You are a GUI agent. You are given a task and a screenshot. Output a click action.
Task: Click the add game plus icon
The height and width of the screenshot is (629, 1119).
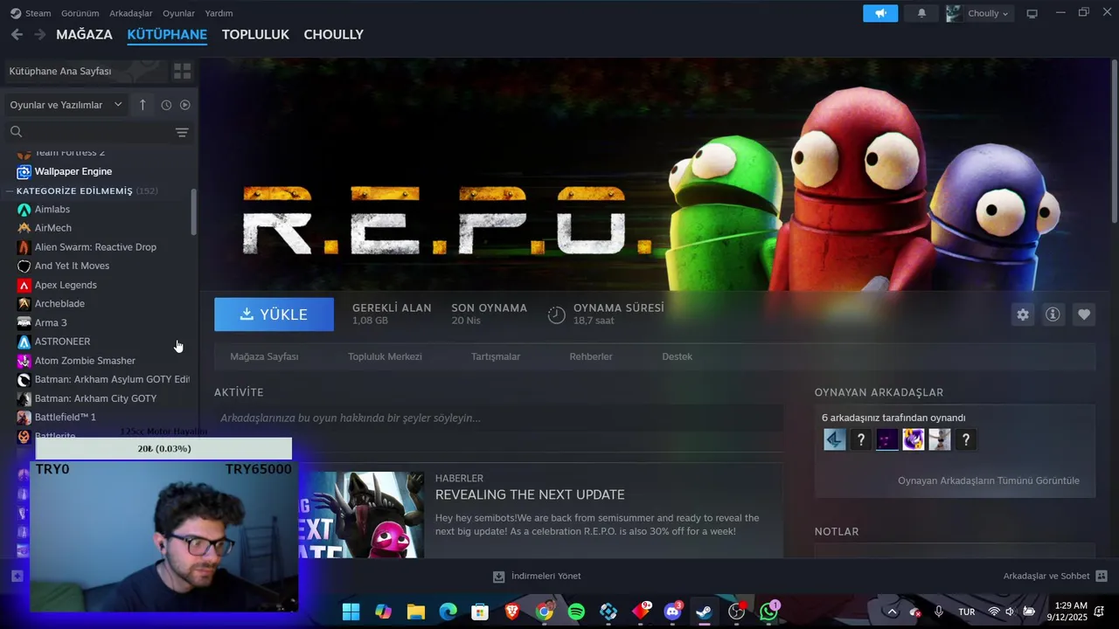point(17,576)
